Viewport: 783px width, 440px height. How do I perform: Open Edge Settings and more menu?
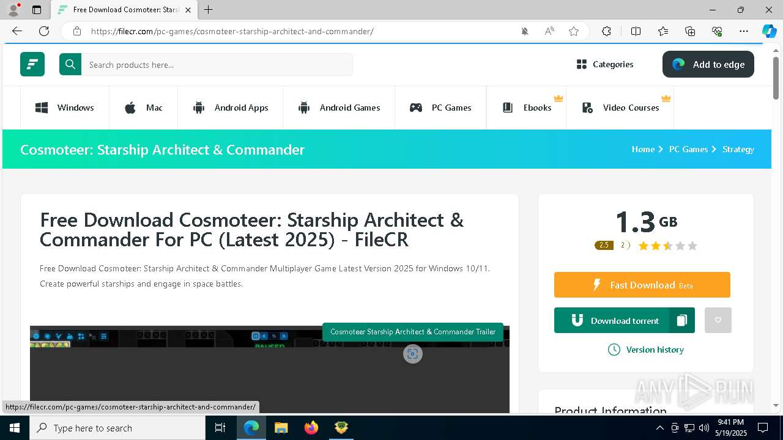click(x=744, y=31)
